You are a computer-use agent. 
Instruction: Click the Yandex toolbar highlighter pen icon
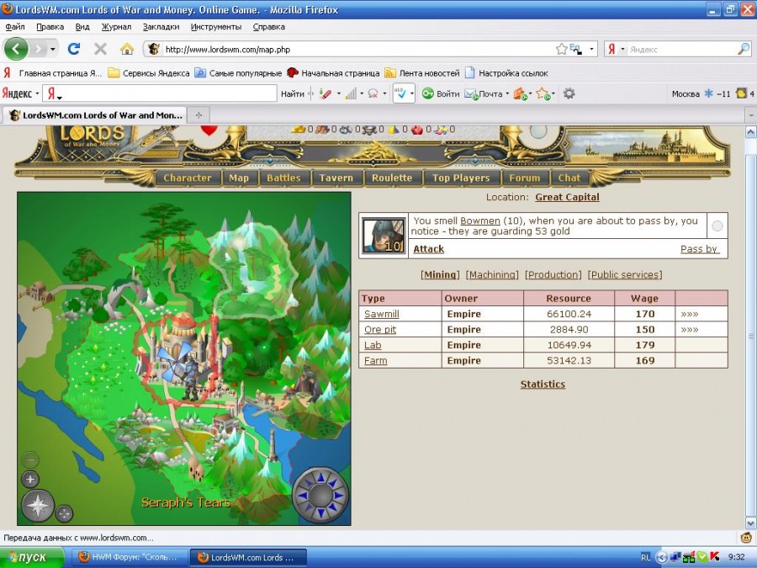pyautogui.click(x=326, y=93)
